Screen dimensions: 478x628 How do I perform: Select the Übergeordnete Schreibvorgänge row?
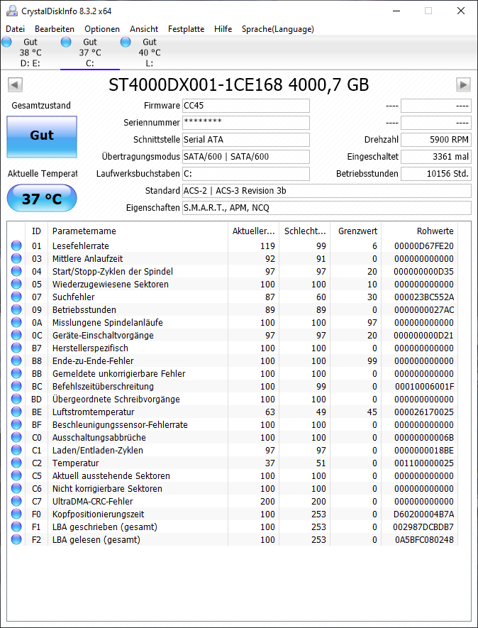[233, 400]
